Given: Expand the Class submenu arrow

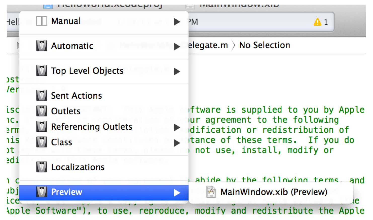Looking at the screenshot, I should (177, 143).
